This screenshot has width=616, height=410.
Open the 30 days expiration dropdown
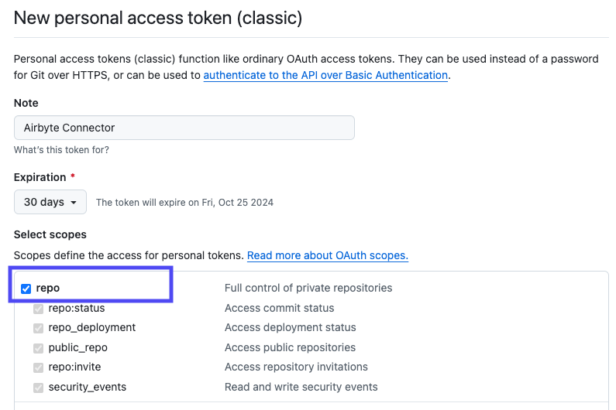click(x=50, y=202)
